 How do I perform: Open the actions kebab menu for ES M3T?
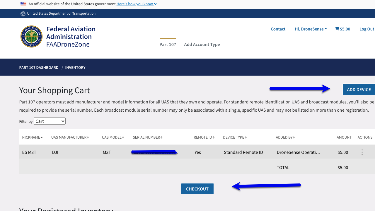362,152
